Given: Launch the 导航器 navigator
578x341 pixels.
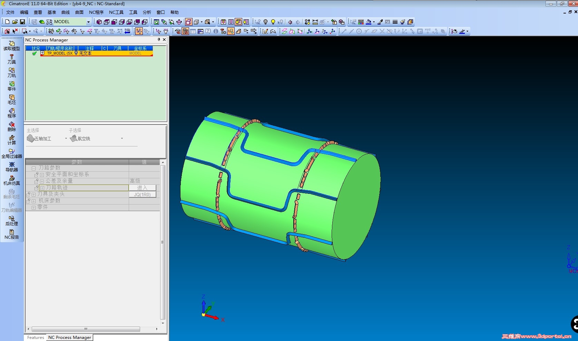Looking at the screenshot, I should point(12,167).
